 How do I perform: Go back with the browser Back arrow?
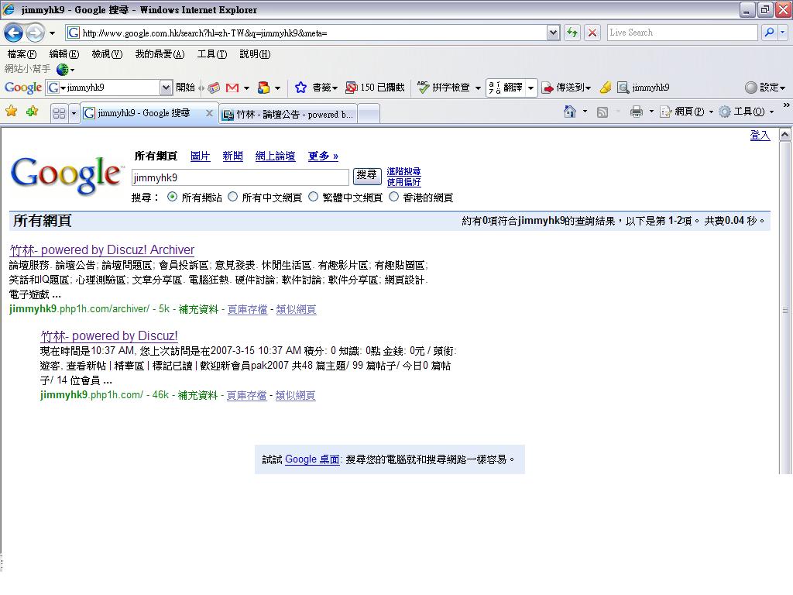[14, 33]
